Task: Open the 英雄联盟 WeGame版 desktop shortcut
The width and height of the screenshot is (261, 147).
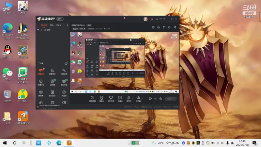Action: click(23, 31)
